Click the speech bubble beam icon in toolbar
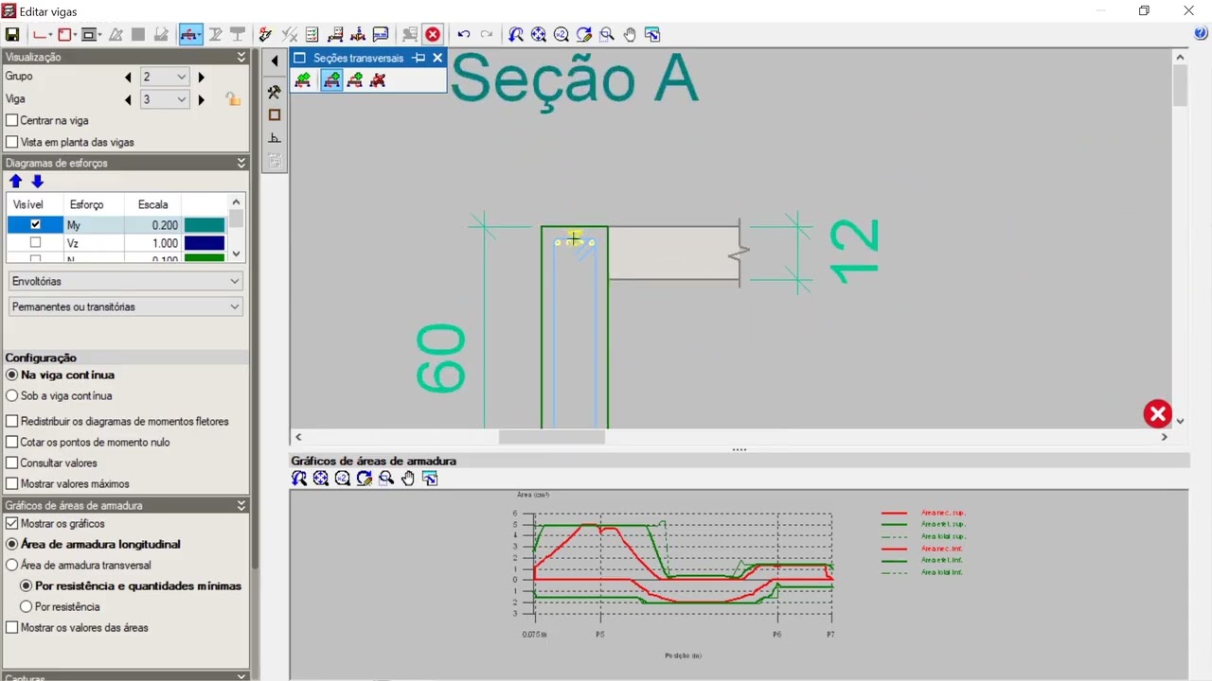The width and height of the screenshot is (1212, 681). [x=381, y=34]
